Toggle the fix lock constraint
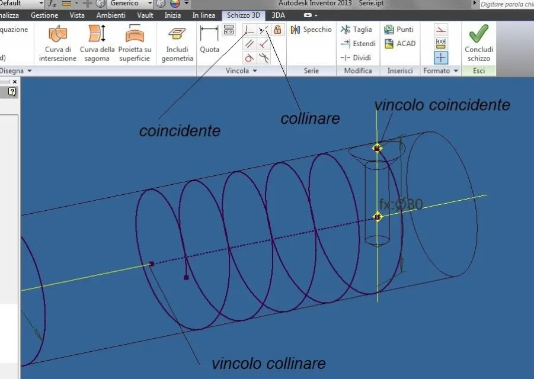534x379 pixels. pos(277,30)
